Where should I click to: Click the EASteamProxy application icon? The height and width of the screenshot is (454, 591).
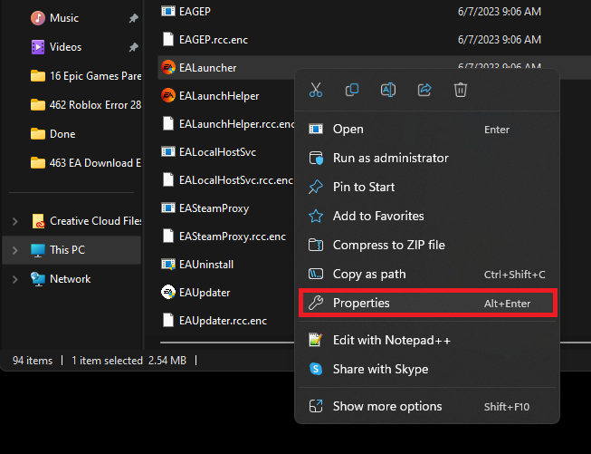[x=168, y=208]
